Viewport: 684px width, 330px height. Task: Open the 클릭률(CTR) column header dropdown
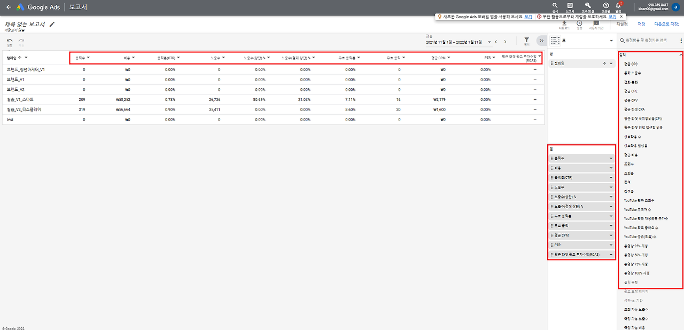pyautogui.click(x=178, y=57)
